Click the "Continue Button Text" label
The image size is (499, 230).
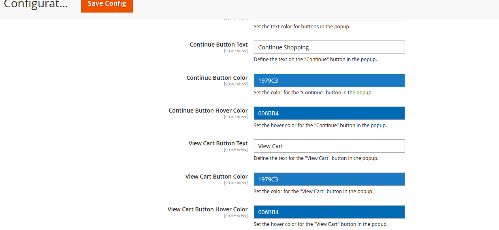pos(218,45)
